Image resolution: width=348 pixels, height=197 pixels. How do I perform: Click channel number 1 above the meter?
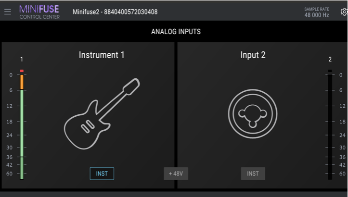(22, 59)
